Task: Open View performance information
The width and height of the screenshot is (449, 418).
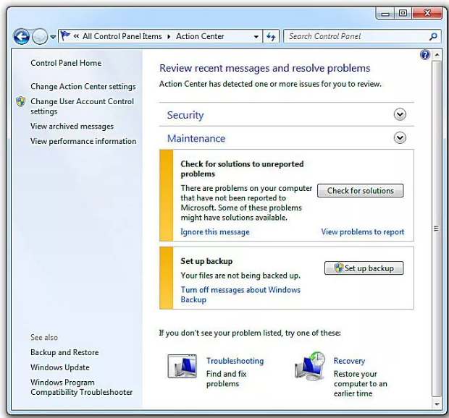Action: [83, 141]
